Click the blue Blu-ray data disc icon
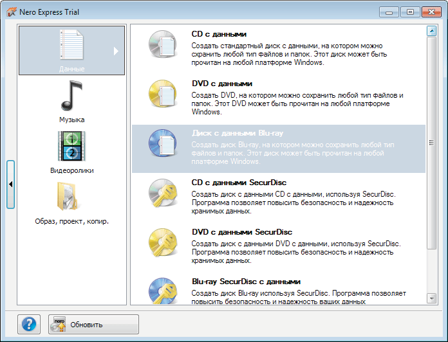 tap(163, 143)
